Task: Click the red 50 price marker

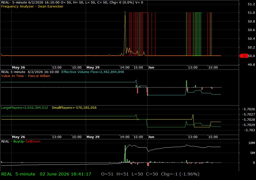Action: (x=243, y=56)
